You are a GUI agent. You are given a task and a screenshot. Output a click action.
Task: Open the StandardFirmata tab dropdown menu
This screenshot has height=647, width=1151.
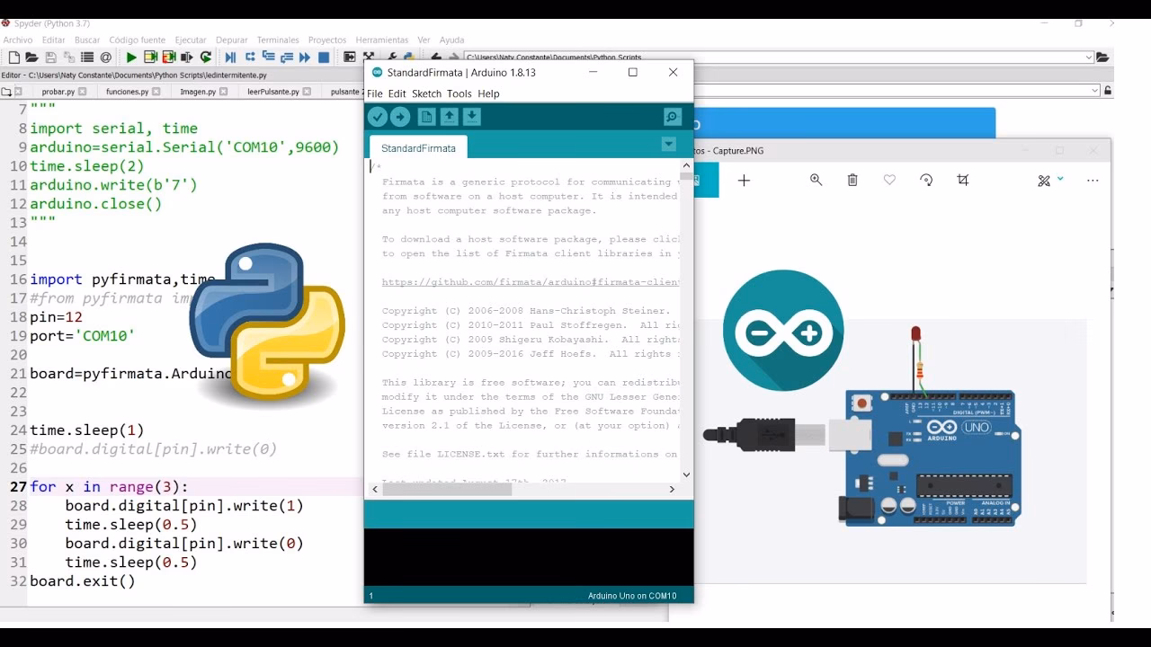click(668, 144)
